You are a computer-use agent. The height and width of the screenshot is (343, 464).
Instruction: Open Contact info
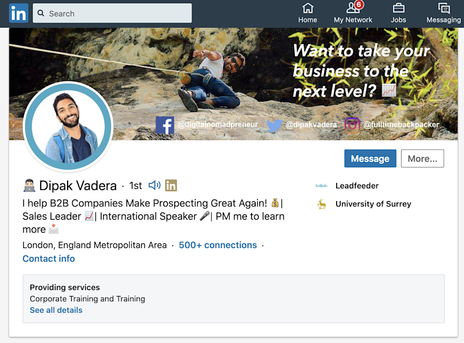point(48,258)
